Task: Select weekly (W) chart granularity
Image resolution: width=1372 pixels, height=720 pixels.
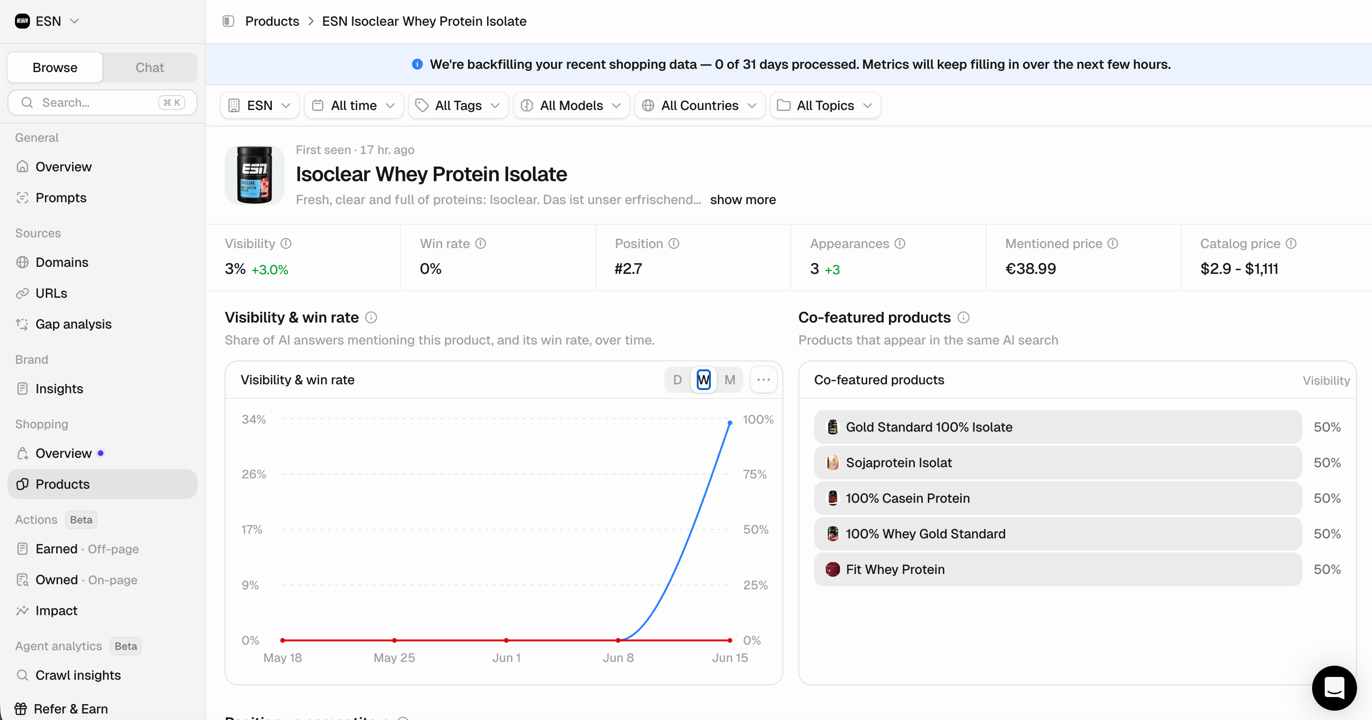Action: 704,380
